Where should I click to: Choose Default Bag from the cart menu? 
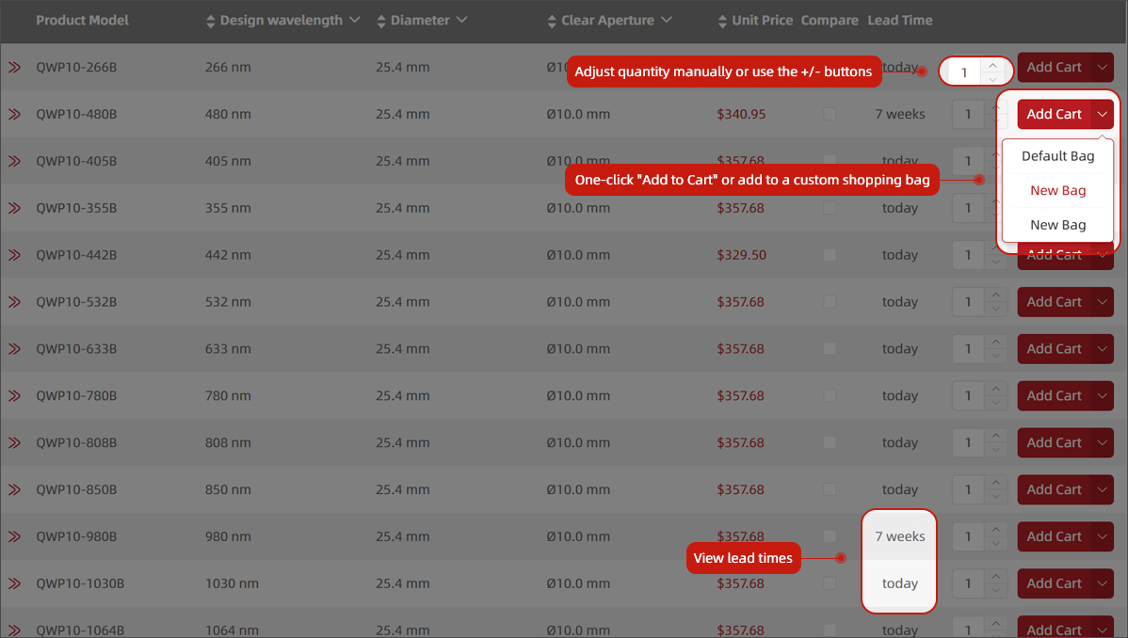pyautogui.click(x=1057, y=156)
